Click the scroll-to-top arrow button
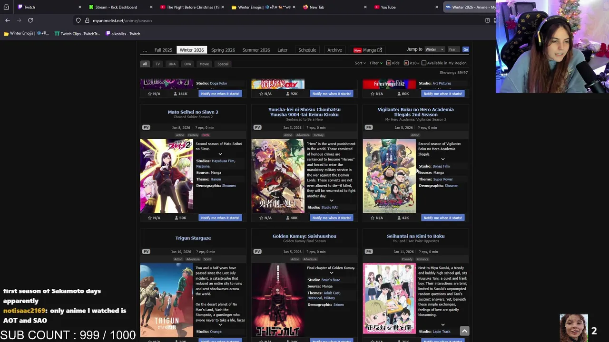 (x=464, y=331)
